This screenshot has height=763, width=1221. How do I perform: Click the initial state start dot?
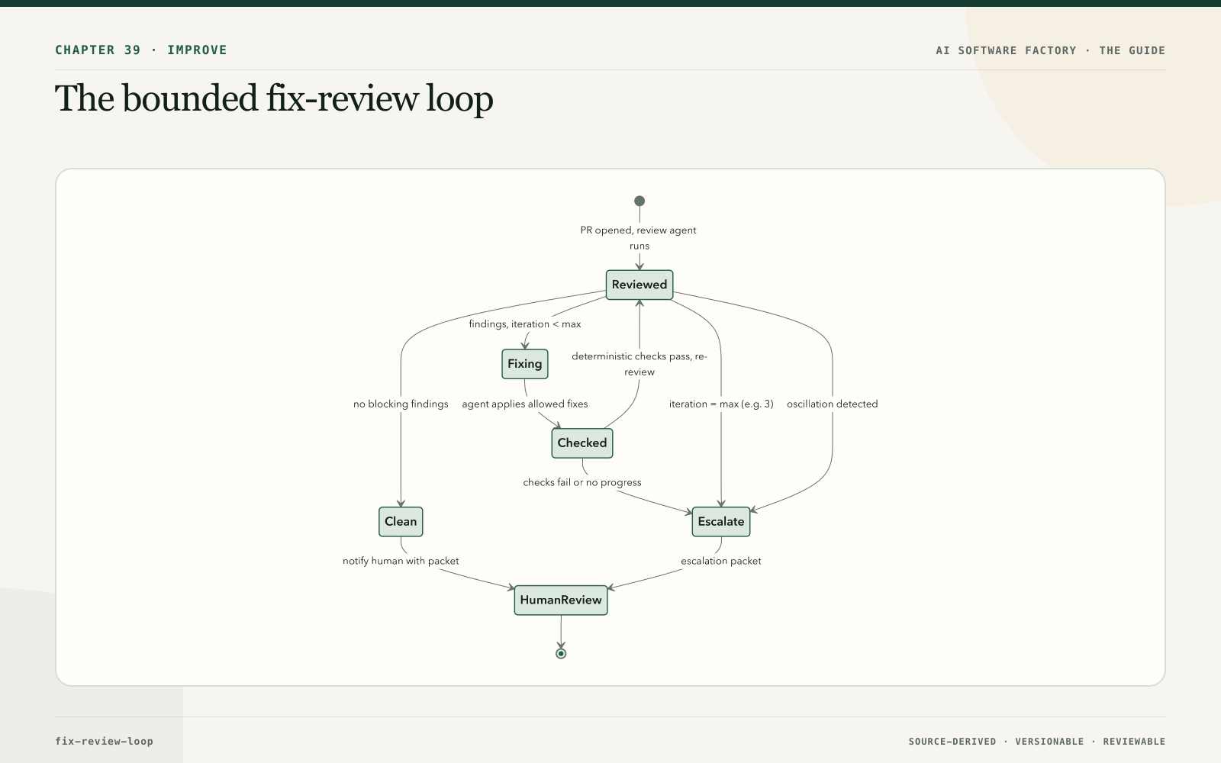pyautogui.click(x=639, y=201)
